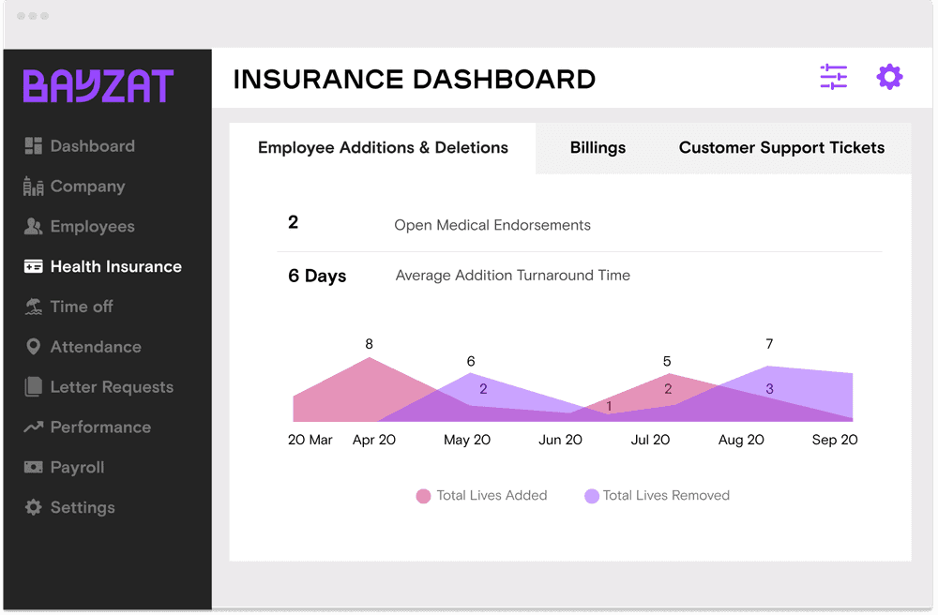Viewport: 938px width, 615px height.
Task: Switch to the Billings tab
Action: [598, 147]
